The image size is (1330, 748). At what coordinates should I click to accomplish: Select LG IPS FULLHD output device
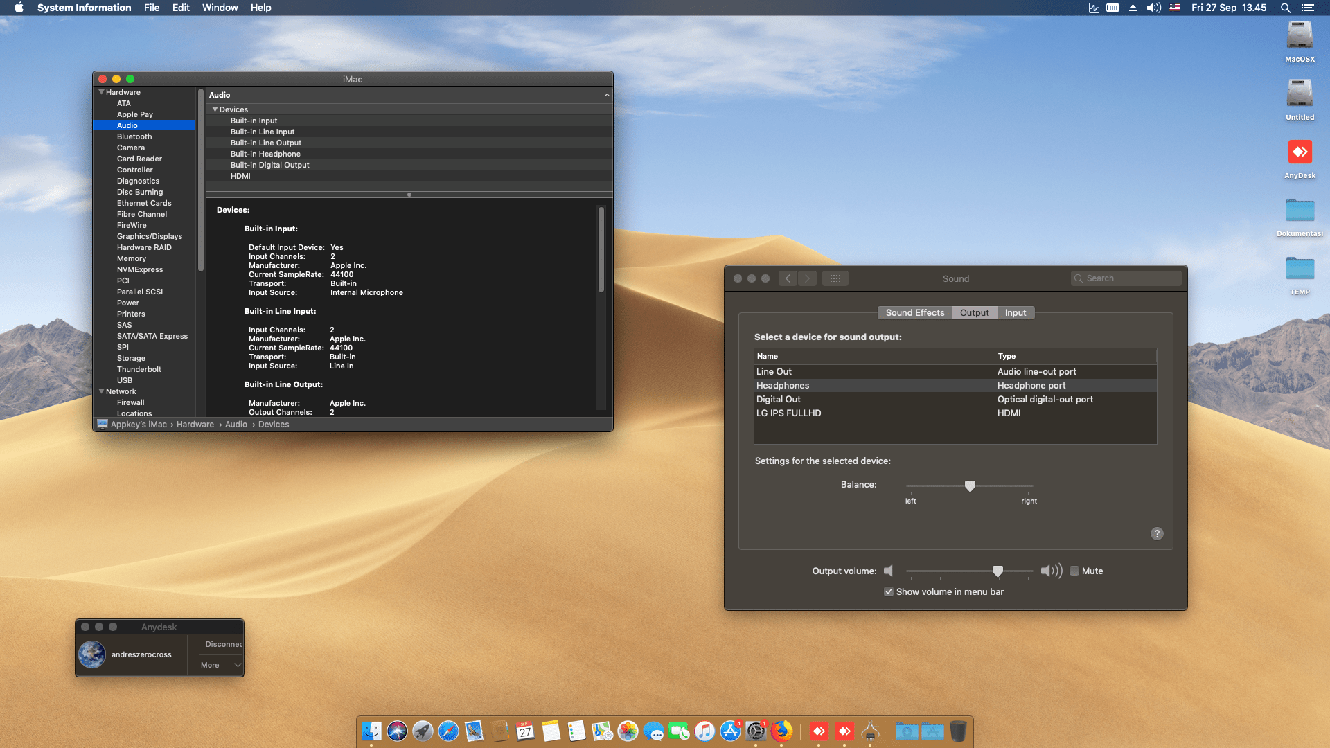[x=955, y=413]
